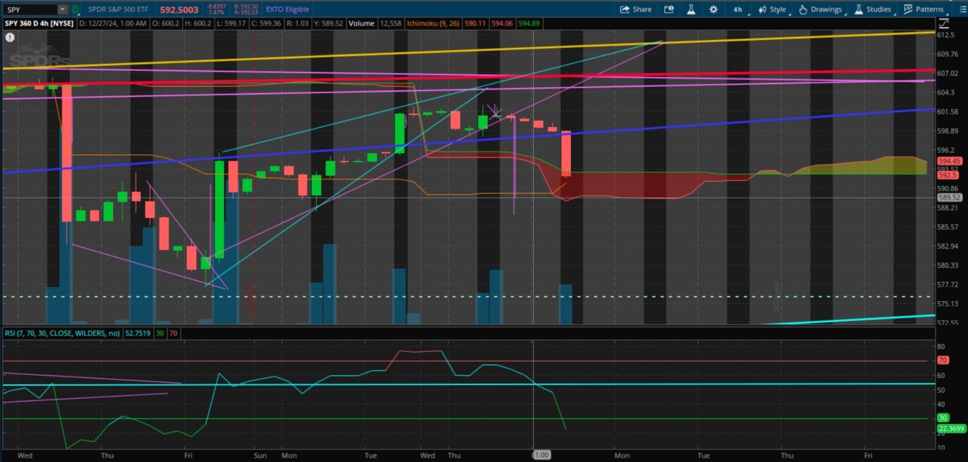968x462 pixels.
Task: Click the volume value 12,558
Action: click(x=391, y=24)
